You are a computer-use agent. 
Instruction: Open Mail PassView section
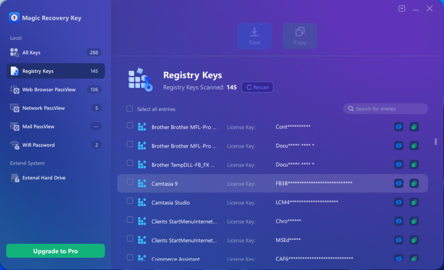[x=55, y=126]
